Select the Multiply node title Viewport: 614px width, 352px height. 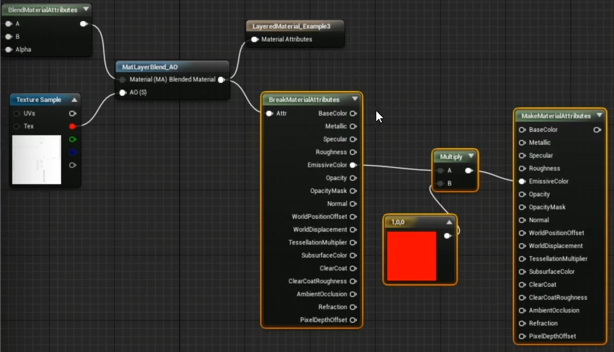(451, 157)
